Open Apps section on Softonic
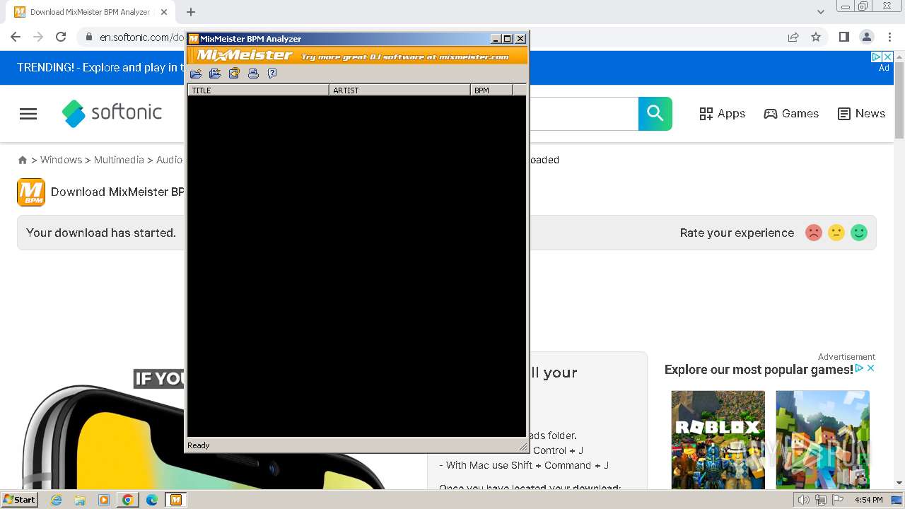 point(722,114)
